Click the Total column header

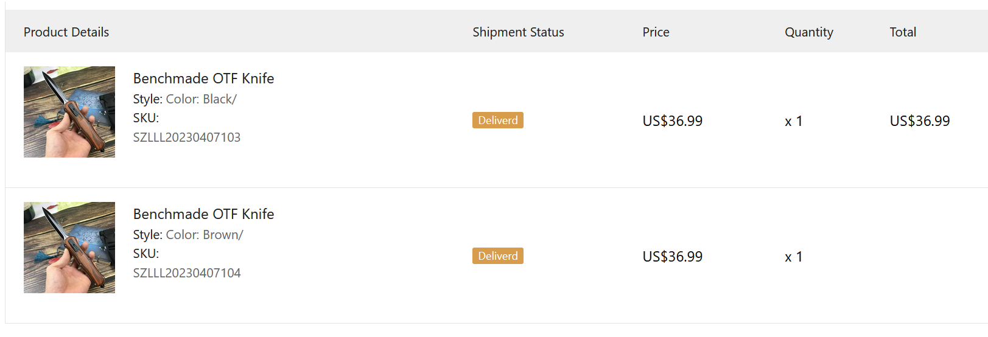point(903,32)
